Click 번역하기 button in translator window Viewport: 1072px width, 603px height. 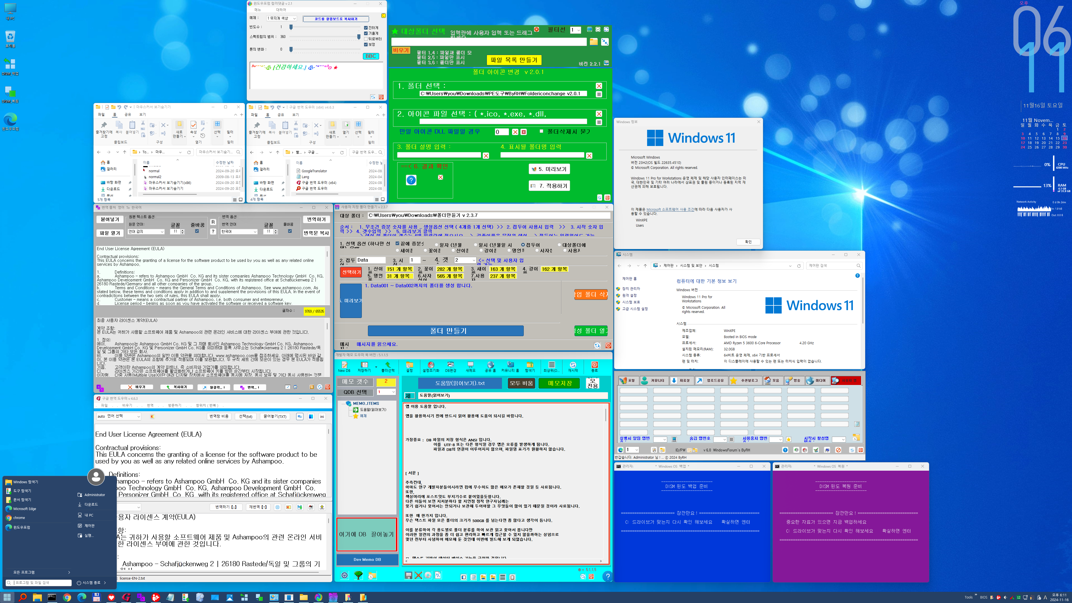(316, 219)
